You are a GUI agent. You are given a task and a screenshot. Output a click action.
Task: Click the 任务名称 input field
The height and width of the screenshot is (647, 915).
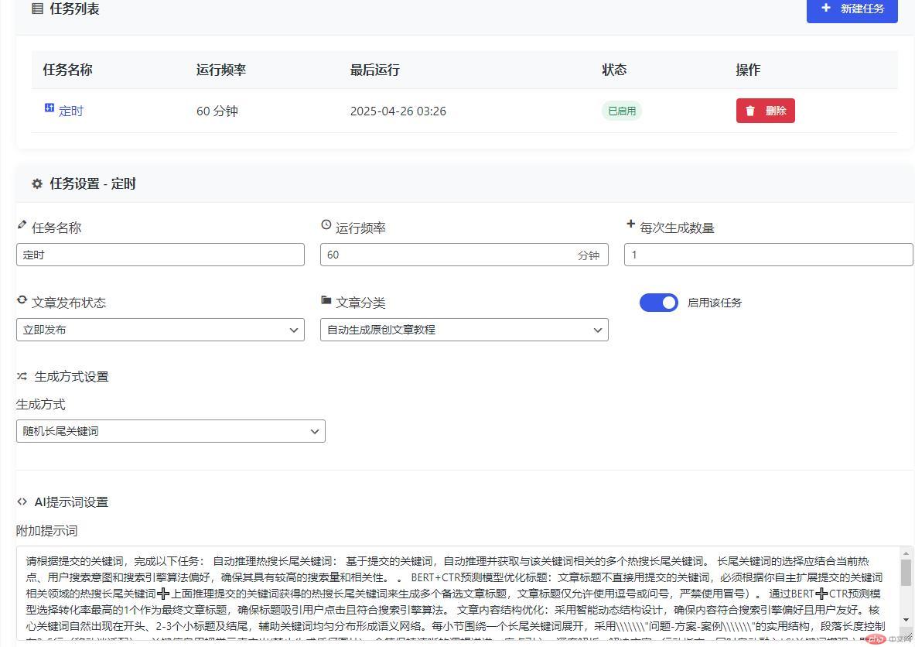[x=160, y=255]
